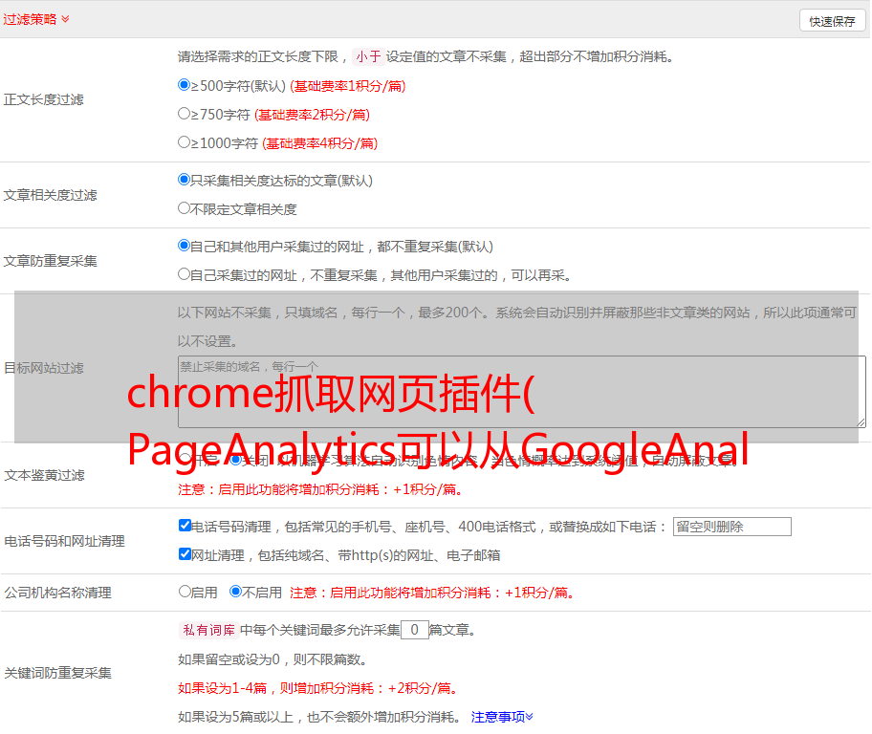Click the 小于 highlighted tag

pyautogui.click(x=368, y=56)
